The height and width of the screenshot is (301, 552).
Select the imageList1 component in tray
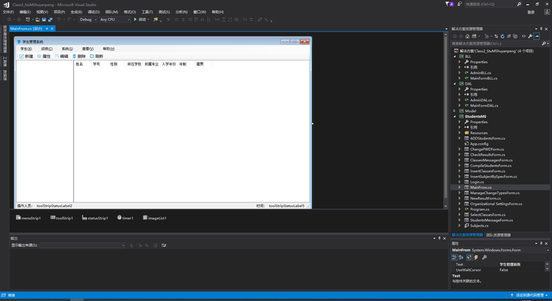155,218
